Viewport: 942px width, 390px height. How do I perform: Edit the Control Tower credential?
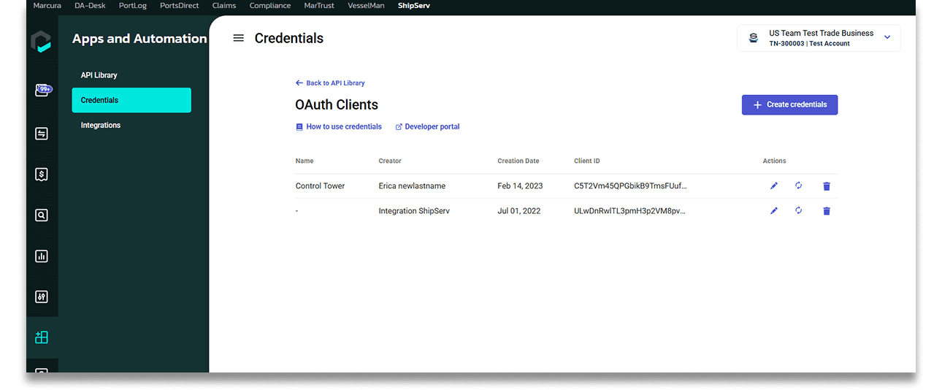(774, 186)
